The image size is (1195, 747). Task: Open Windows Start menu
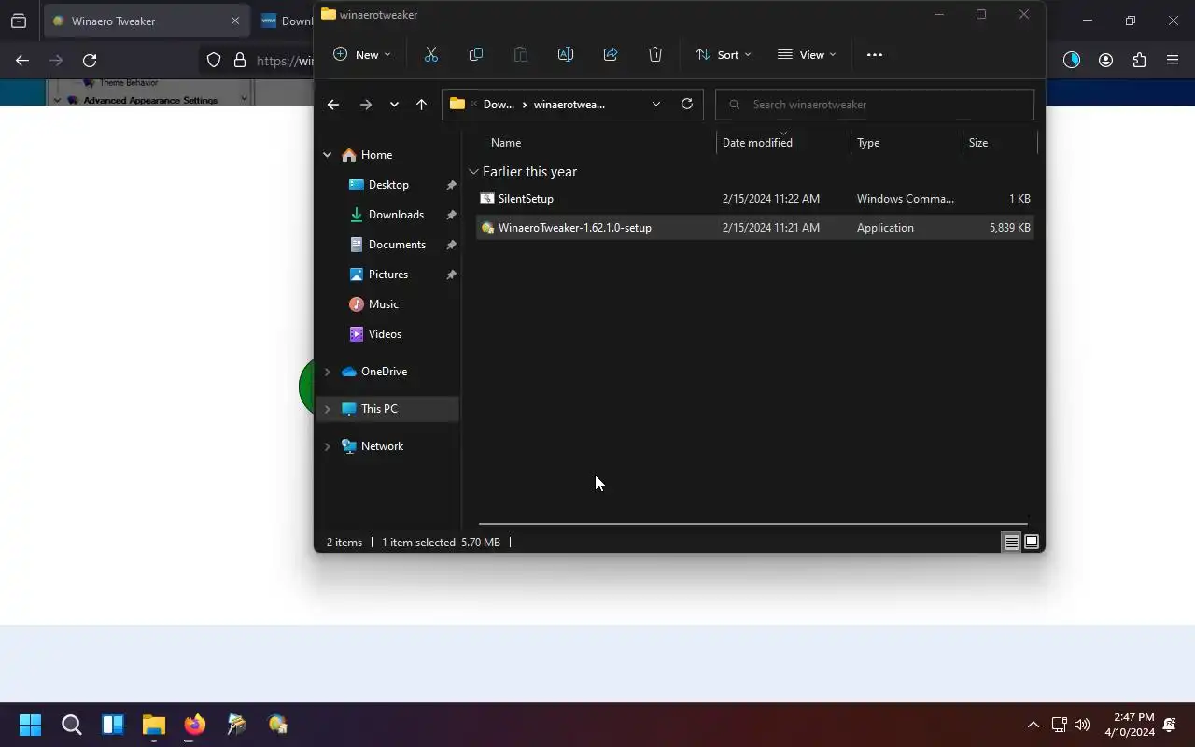(30, 725)
